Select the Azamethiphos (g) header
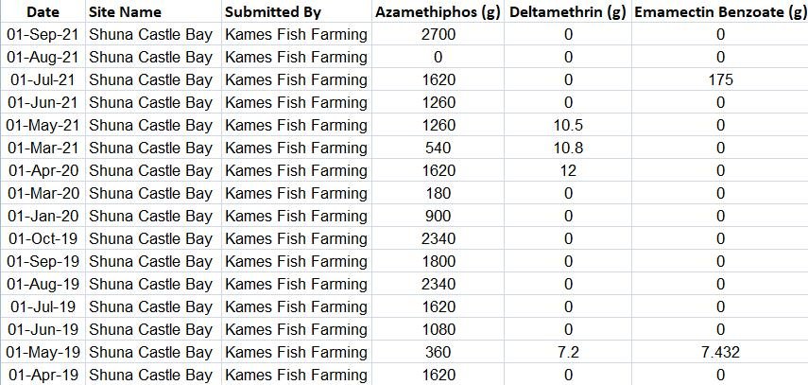 click(x=438, y=12)
